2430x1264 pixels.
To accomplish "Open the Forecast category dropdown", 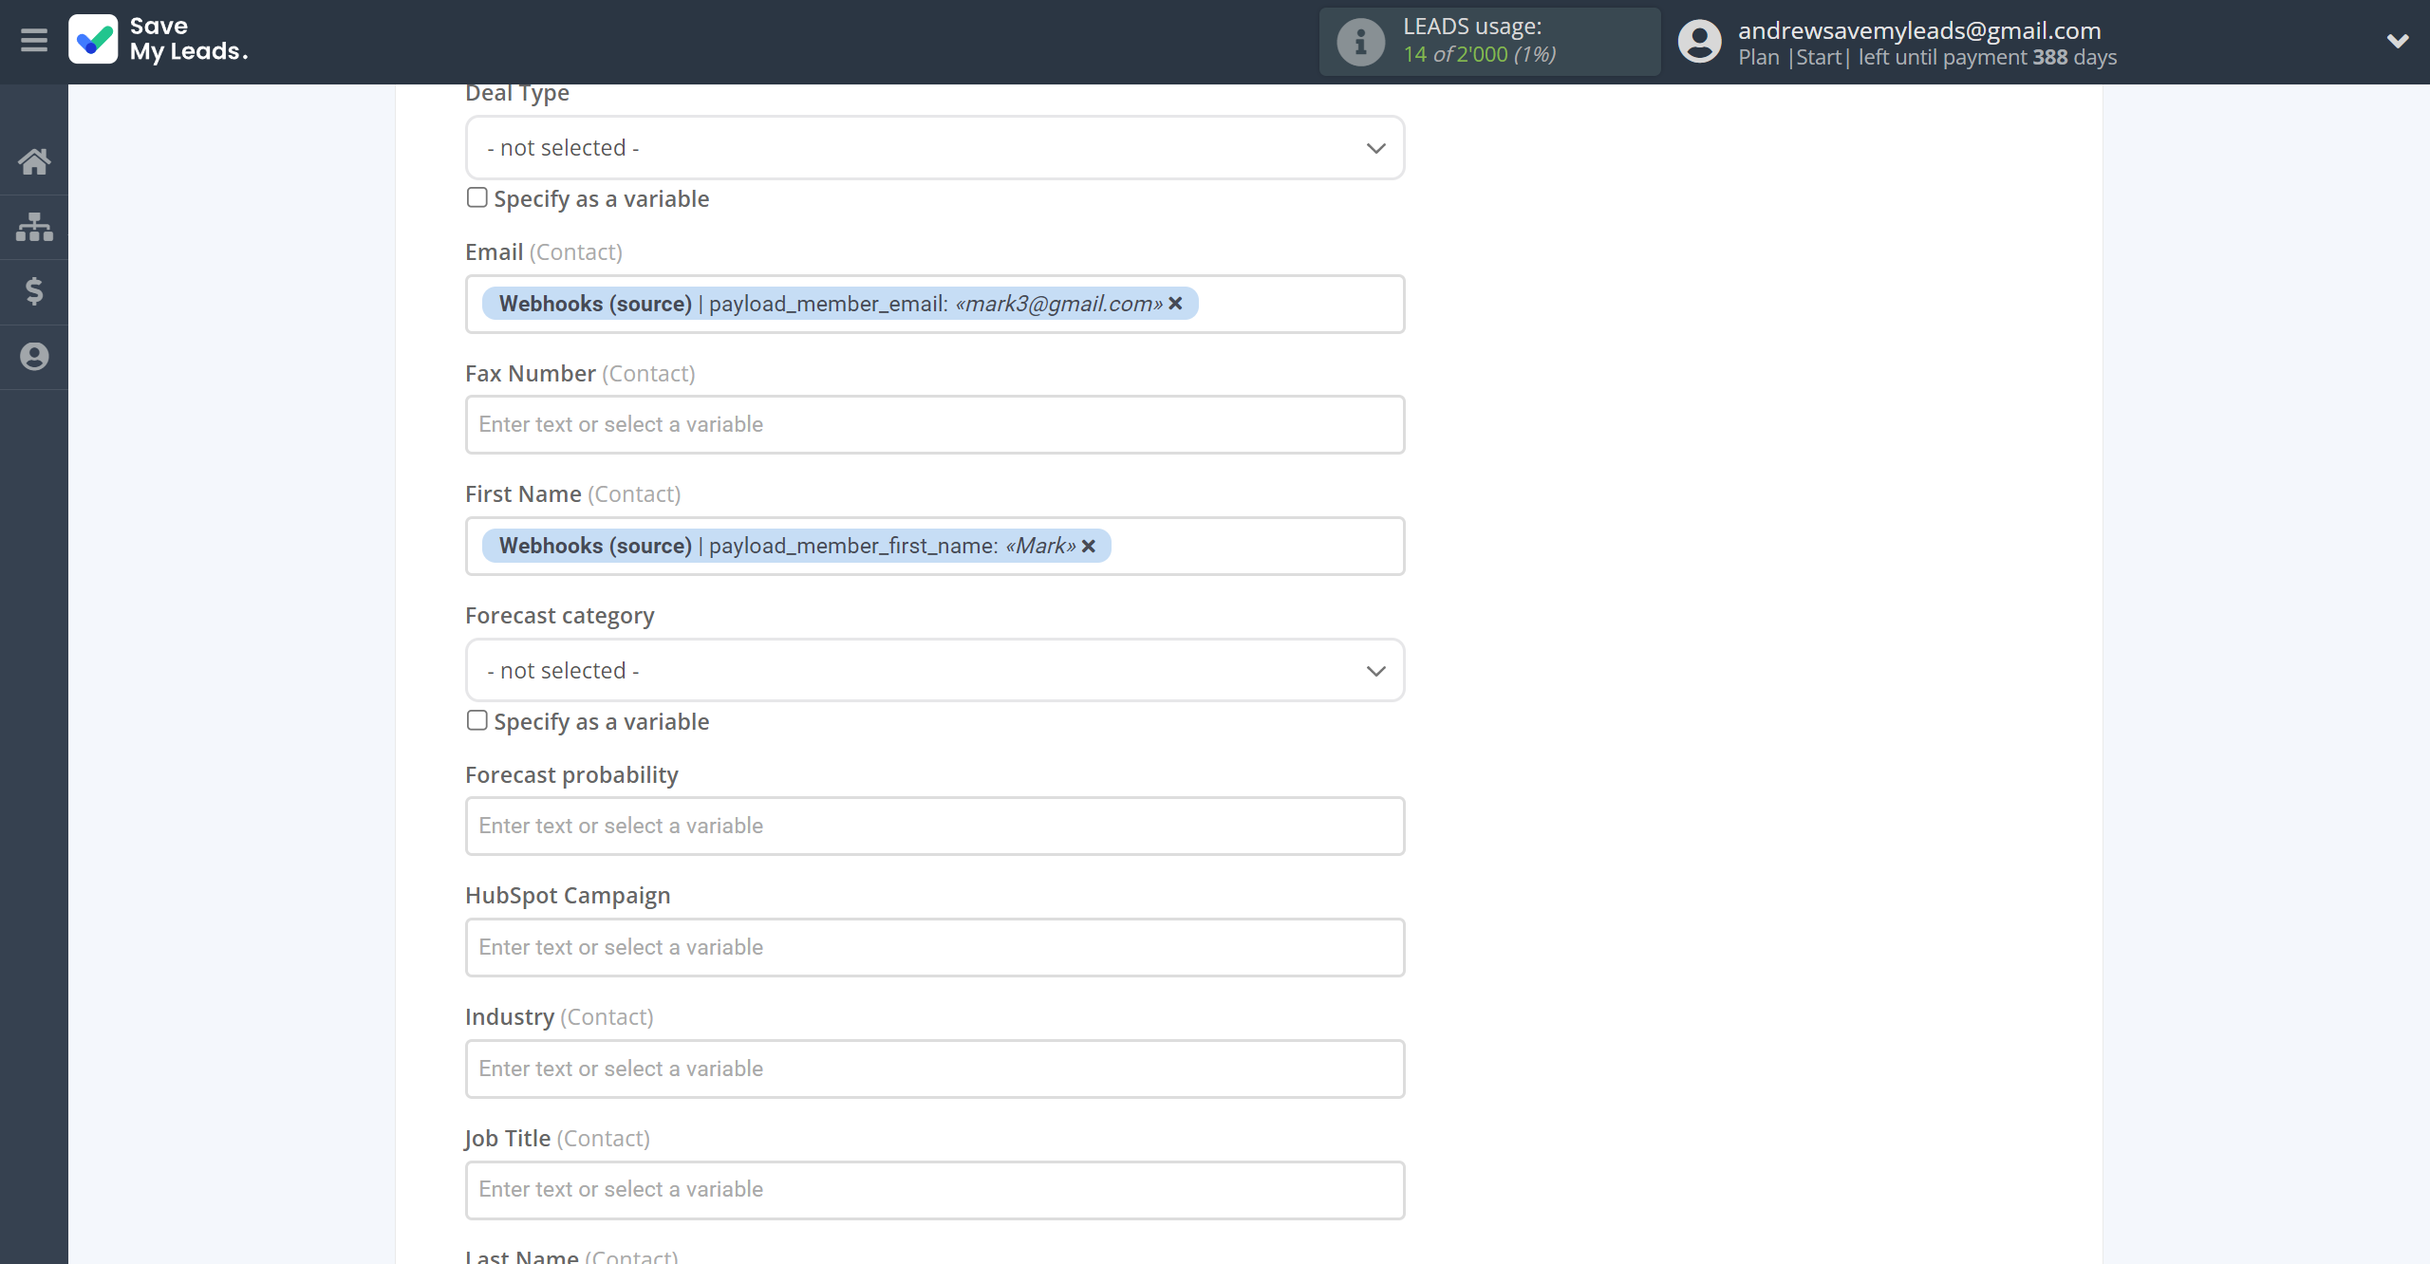I will click(935, 671).
